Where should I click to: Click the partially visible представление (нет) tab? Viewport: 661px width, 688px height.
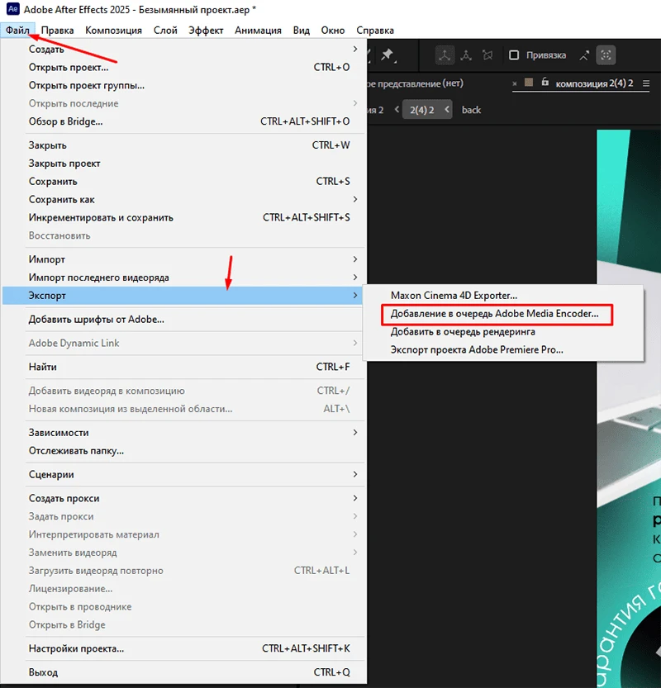[x=416, y=83]
